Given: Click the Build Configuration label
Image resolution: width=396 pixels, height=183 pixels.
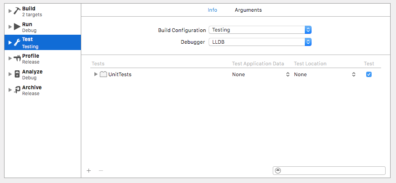Looking at the screenshot, I should click(x=182, y=30).
